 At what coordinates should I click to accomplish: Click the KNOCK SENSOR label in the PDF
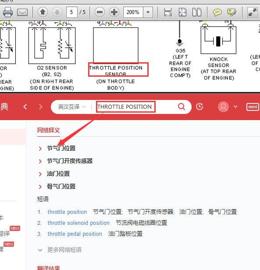click(x=218, y=62)
